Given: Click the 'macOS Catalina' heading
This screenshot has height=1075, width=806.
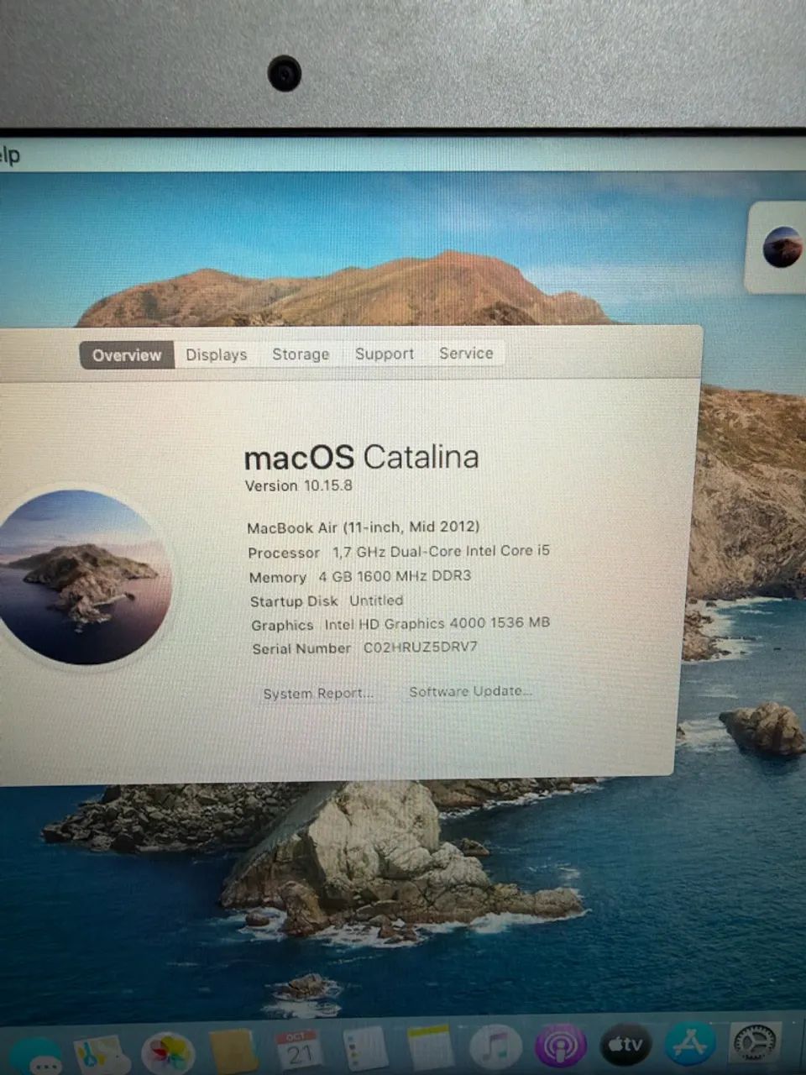Looking at the screenshot, I should point(361,458).
